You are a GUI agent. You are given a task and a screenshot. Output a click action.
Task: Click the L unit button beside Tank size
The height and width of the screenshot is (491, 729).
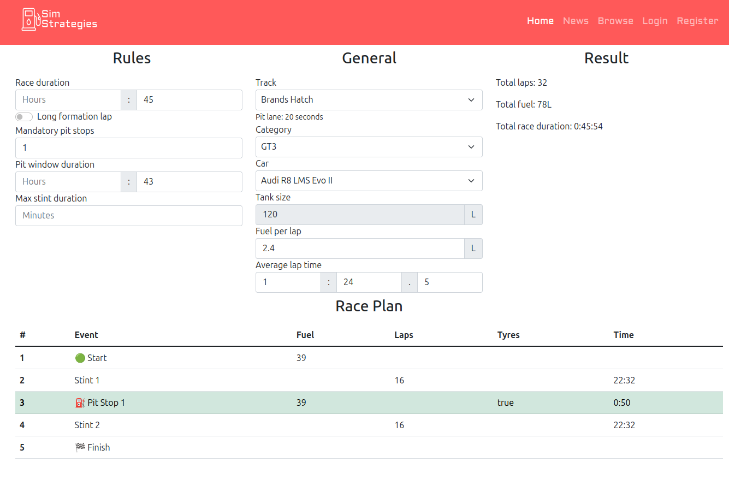(x=473, y=214)
